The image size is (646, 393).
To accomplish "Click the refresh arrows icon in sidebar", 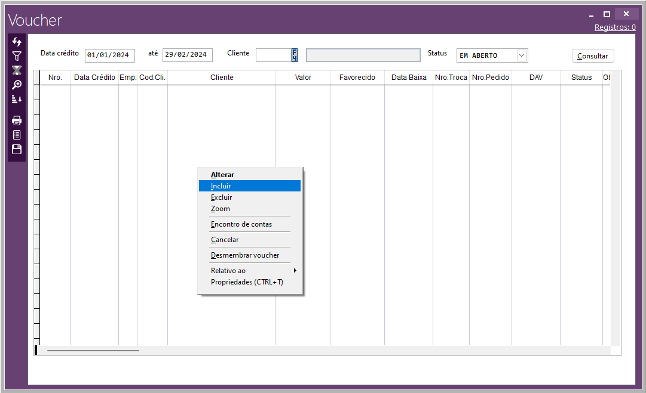I will point(17,42).
